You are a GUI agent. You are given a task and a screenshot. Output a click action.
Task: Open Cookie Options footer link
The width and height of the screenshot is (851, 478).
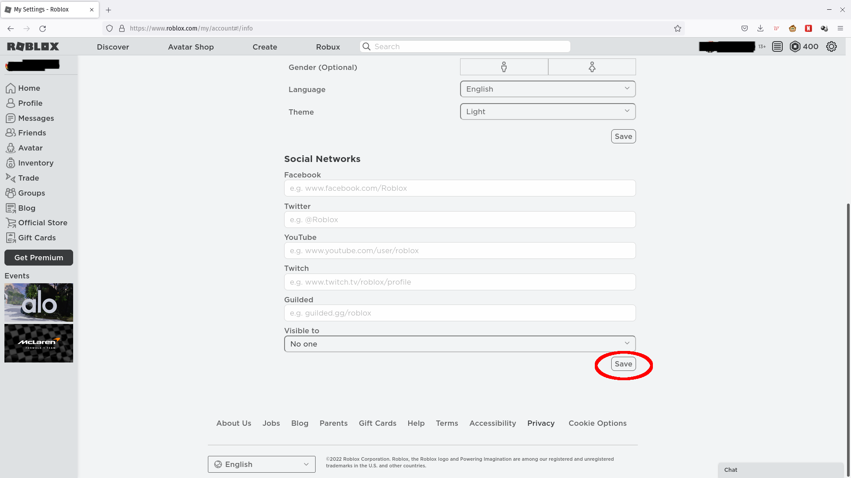pos(597,423)
